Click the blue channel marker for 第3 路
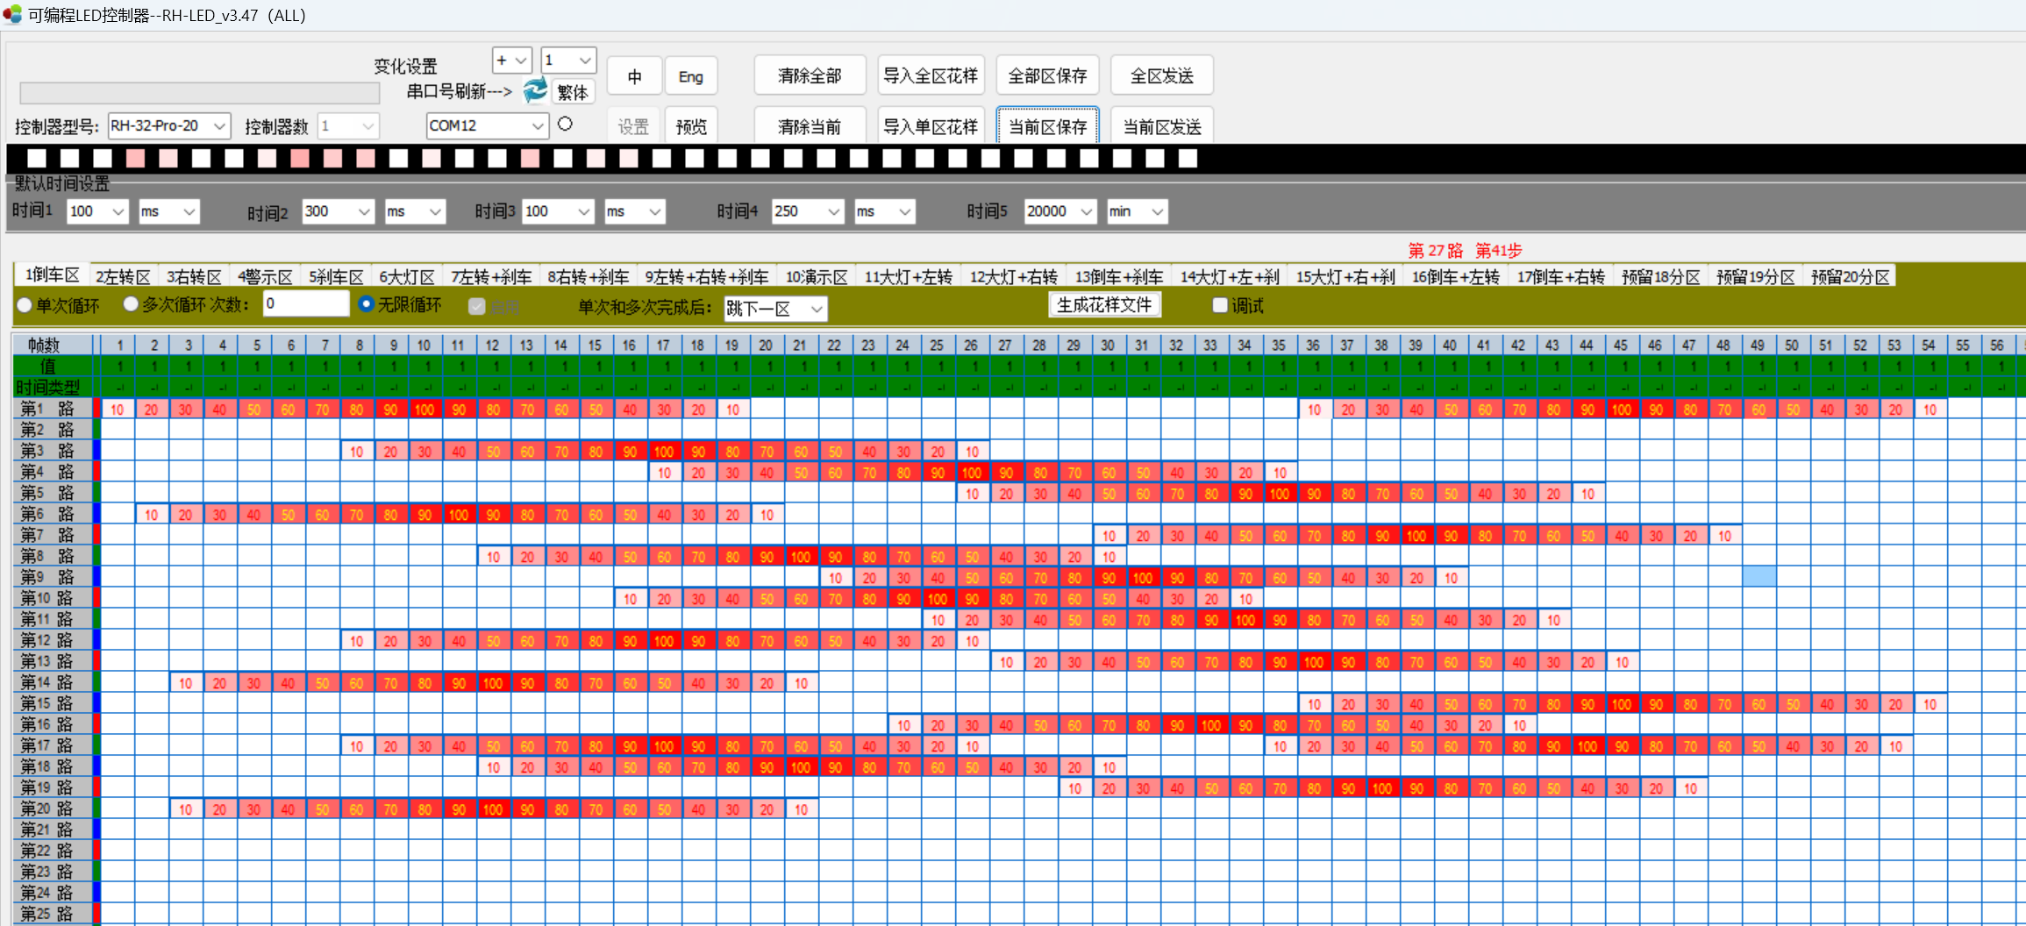 (96, 451)
